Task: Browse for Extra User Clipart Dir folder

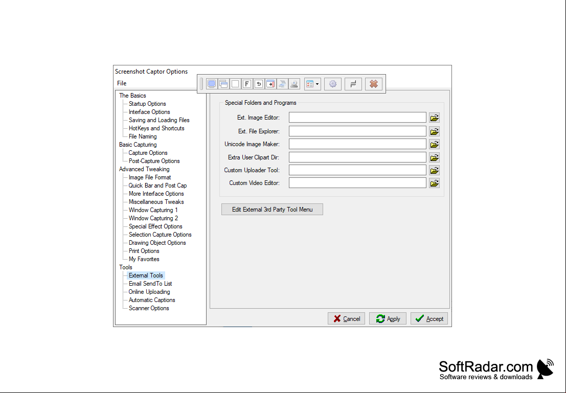Action: point(434,158)
